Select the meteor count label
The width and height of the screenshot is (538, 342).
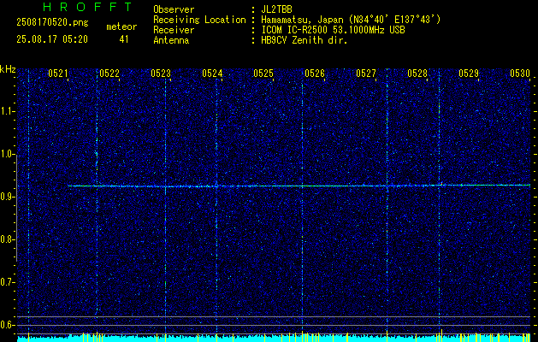tap(121, 27)
